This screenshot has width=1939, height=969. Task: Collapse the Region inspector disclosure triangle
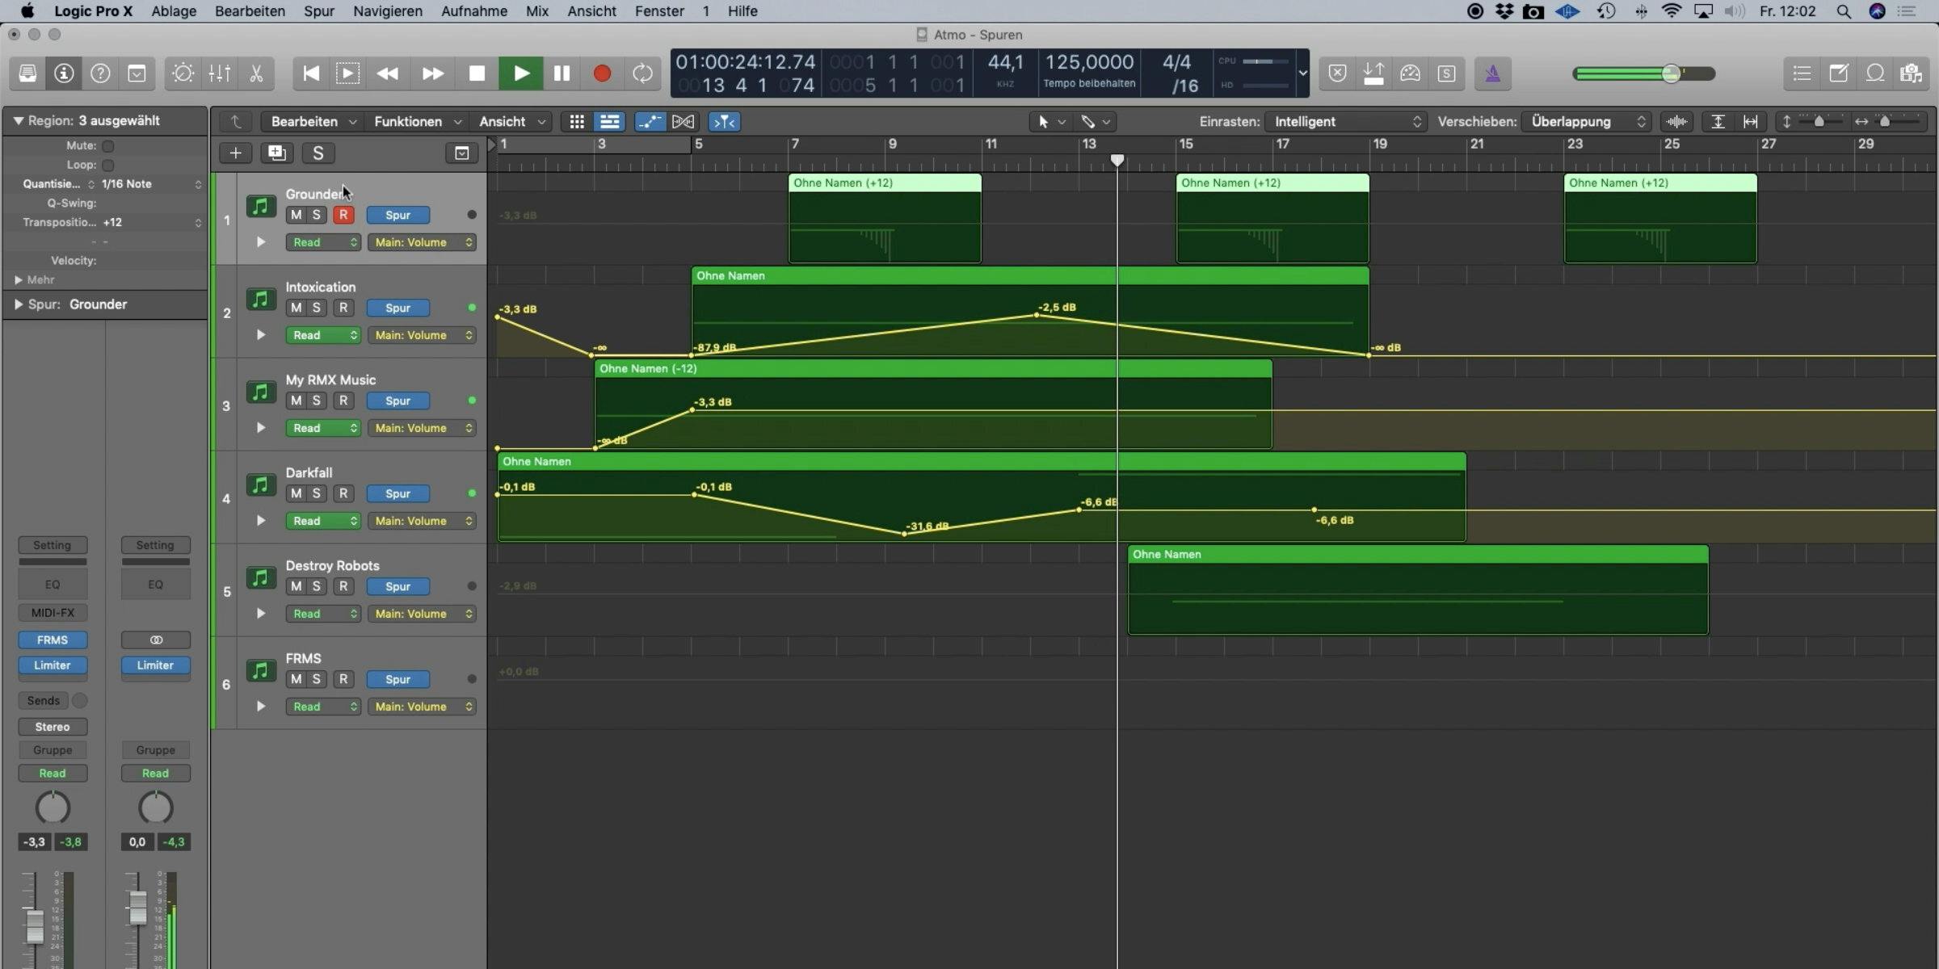[18, 120]
